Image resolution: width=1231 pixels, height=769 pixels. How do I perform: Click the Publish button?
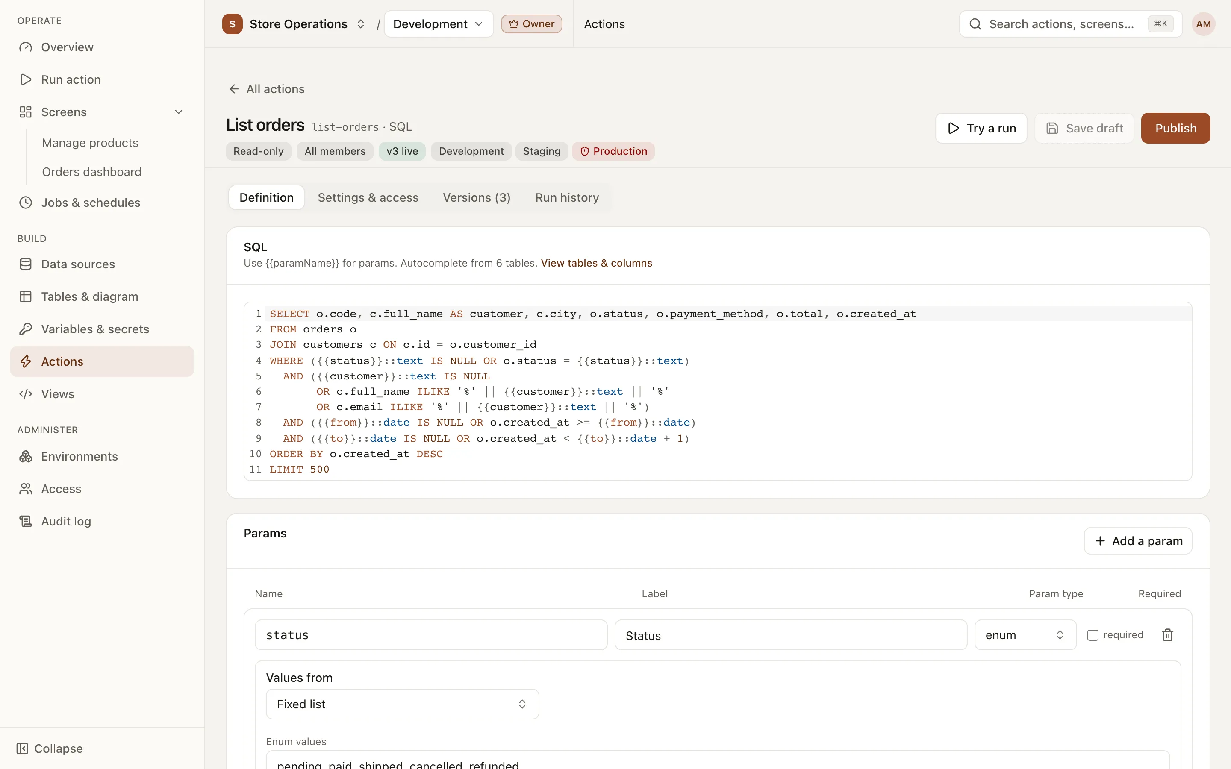pos(1175,128)
